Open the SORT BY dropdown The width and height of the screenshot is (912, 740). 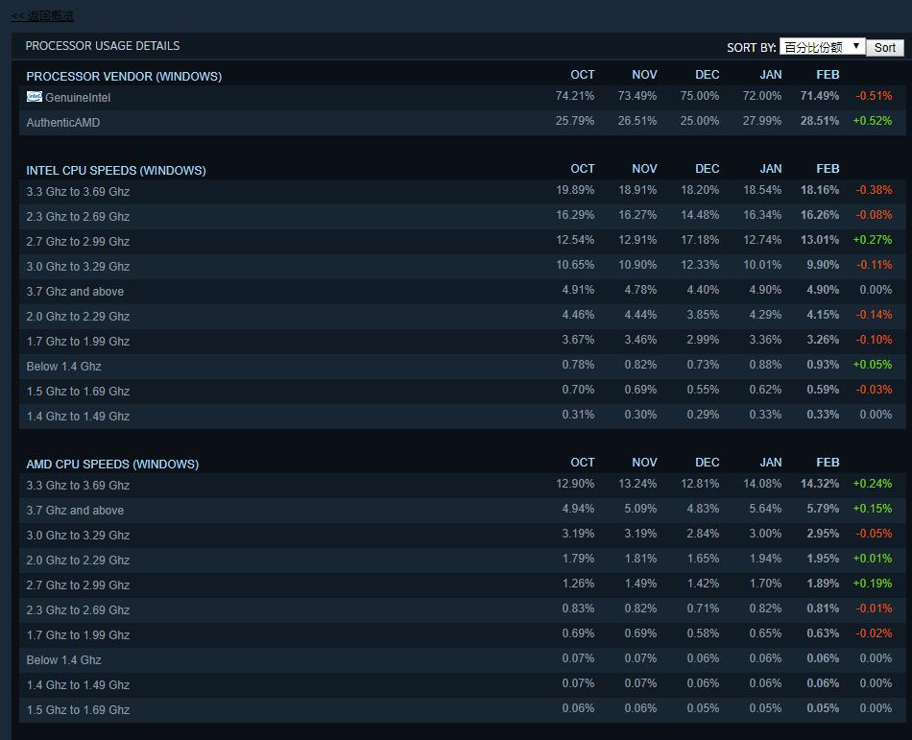[x=822, y=47]
